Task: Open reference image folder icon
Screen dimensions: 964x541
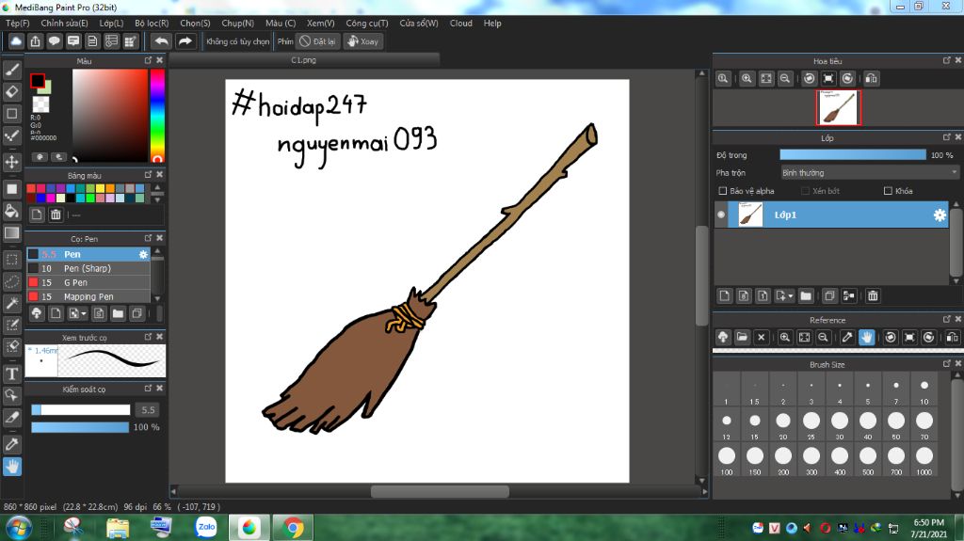Action: pyautogui.click(x=742, y=337)
